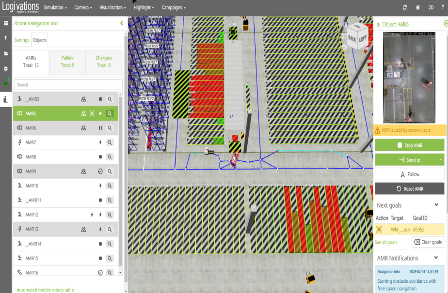Image resolution: width=448 pixels, height=293 pixels.
Task: Click the AMR list scrollbar
Action: [120, 183]
